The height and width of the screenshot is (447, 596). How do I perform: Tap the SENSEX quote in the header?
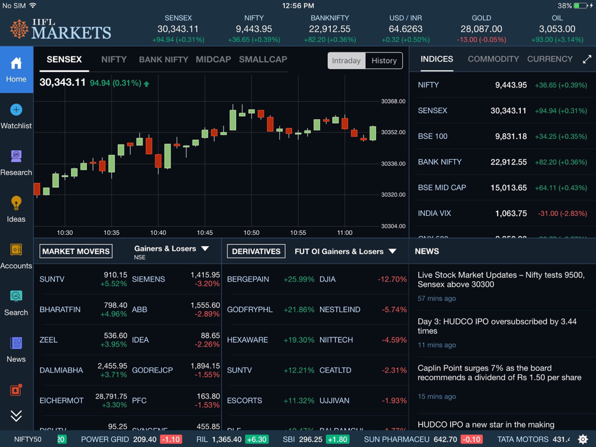click(x=178, y=29)
